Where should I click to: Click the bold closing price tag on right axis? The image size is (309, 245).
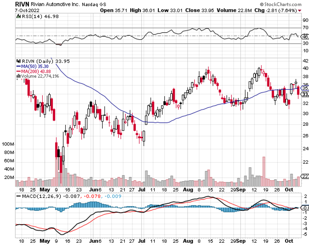(x=305, y=94)
